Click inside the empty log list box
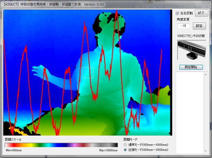 click(x=190, y=113)
